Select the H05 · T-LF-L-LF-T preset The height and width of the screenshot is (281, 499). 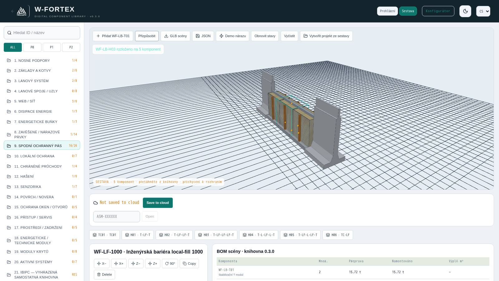tap(300, 235)
